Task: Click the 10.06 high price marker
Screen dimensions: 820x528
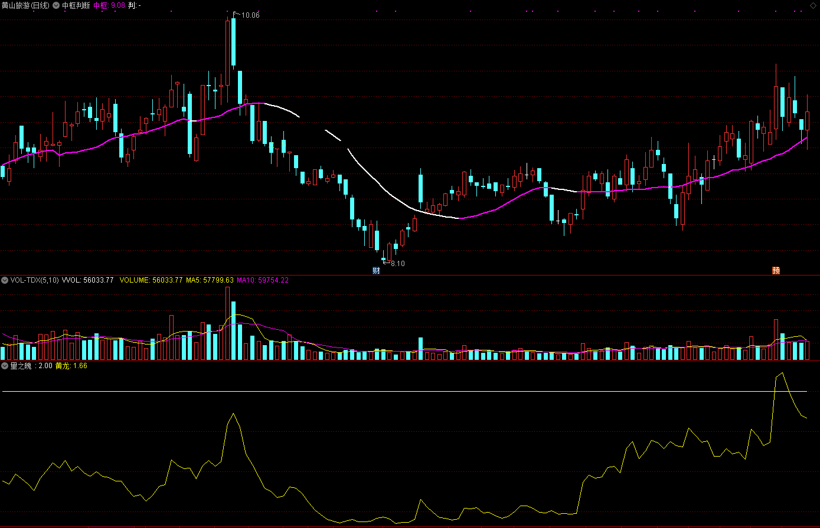Action: pyautogui.click(x=250, y=15)
